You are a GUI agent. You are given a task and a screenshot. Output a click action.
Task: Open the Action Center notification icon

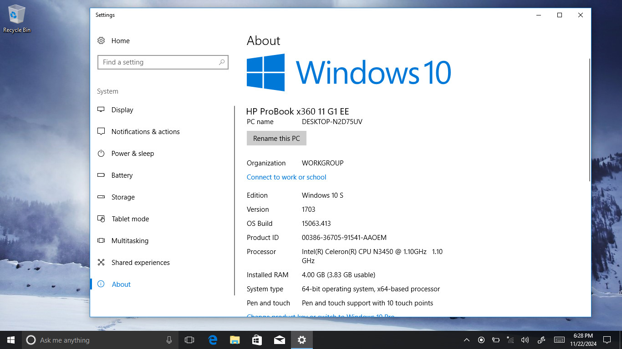(x=607, y=340)
